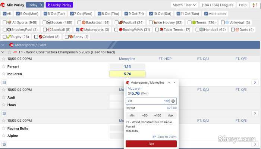Select Ferrari moneyline odds 1.14
This screenshot has height=149, width=261.
(x=128, y=66)
